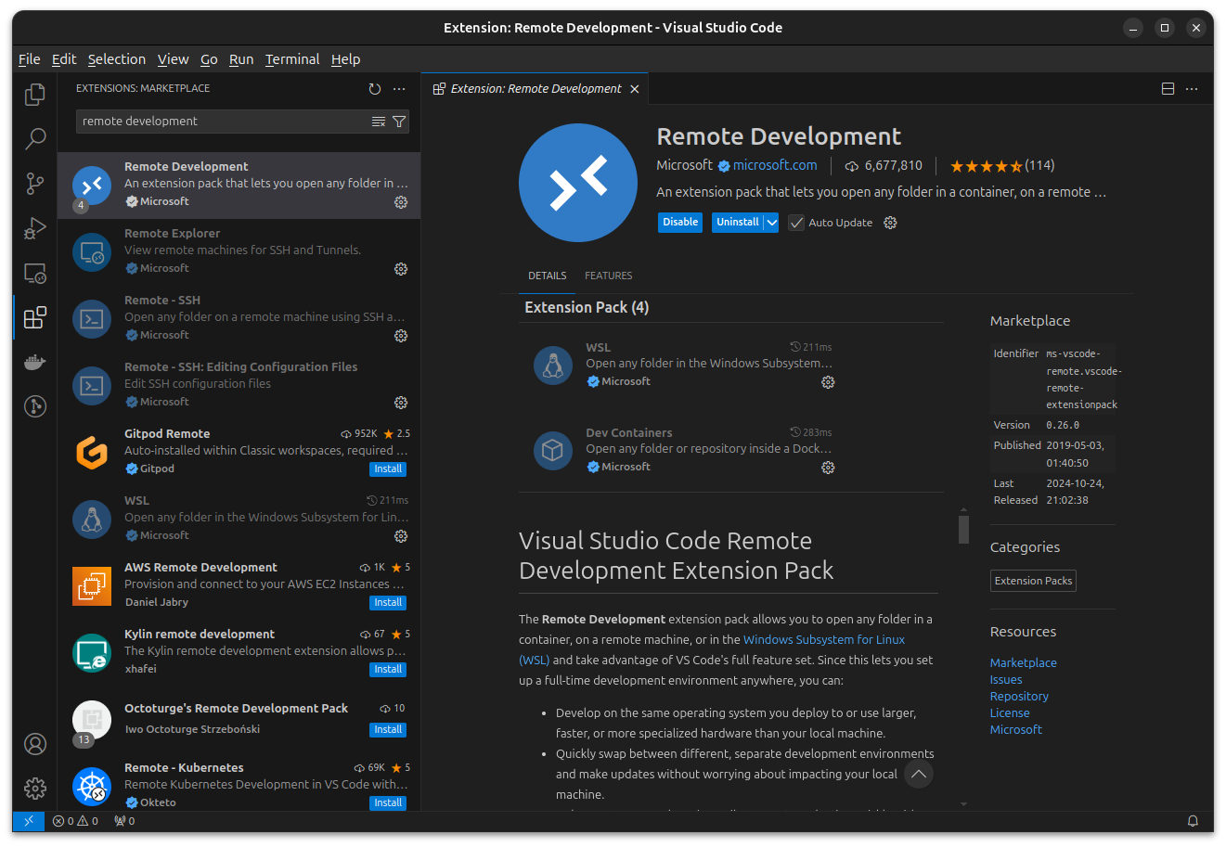Open manage gear for Remote - SSH extension

coord(401,336)
